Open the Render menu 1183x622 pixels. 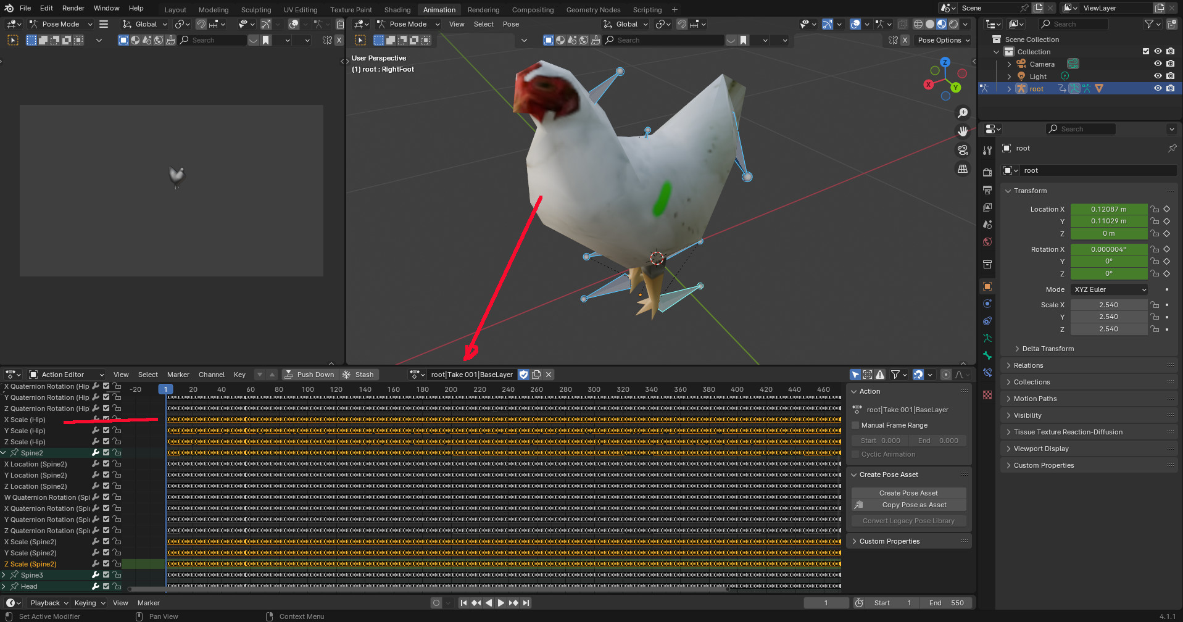pos(73,8)
